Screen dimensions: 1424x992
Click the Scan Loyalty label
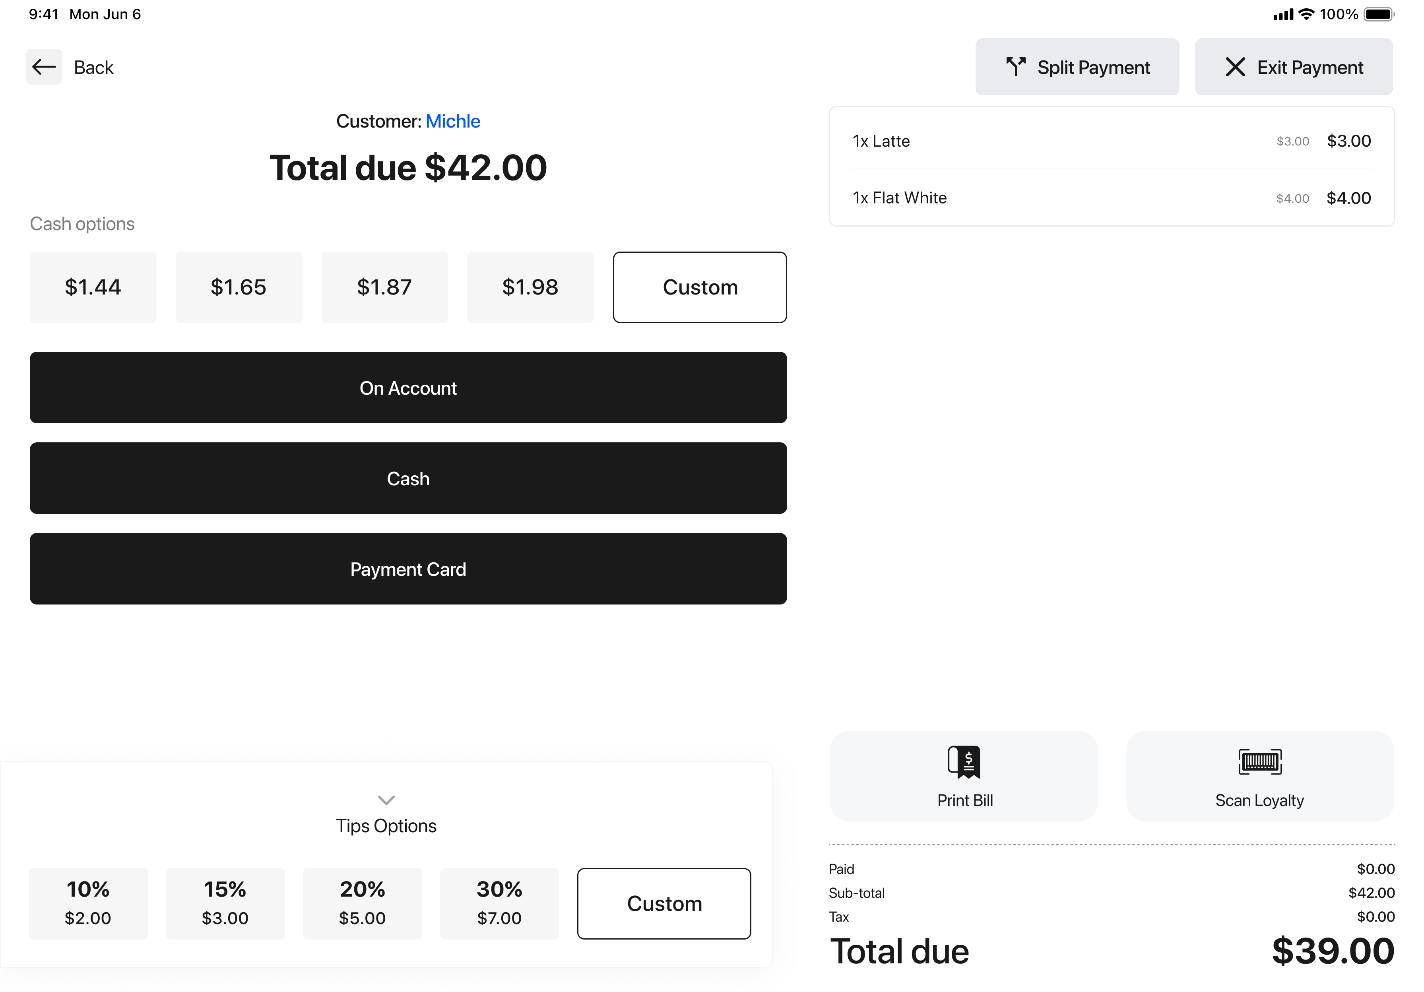[1260, 800]
